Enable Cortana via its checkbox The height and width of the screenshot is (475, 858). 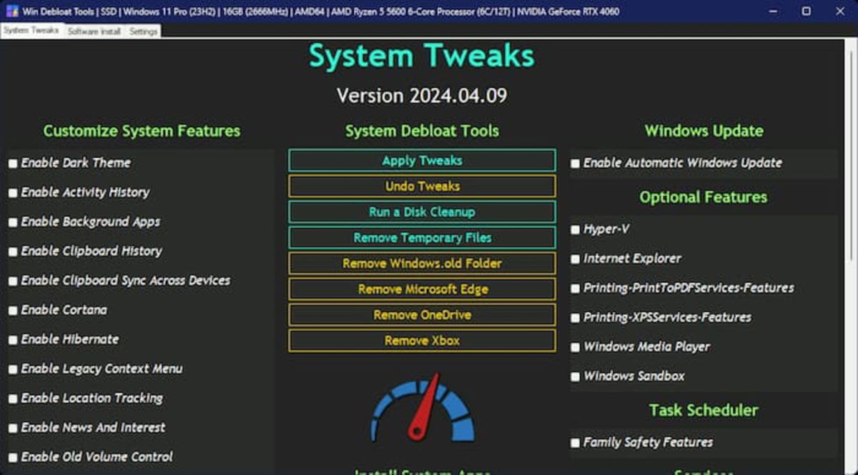click(x=11, y=310)
